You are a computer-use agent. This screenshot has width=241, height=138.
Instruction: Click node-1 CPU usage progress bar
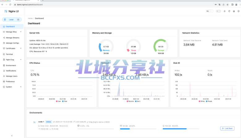coord(96,129)
